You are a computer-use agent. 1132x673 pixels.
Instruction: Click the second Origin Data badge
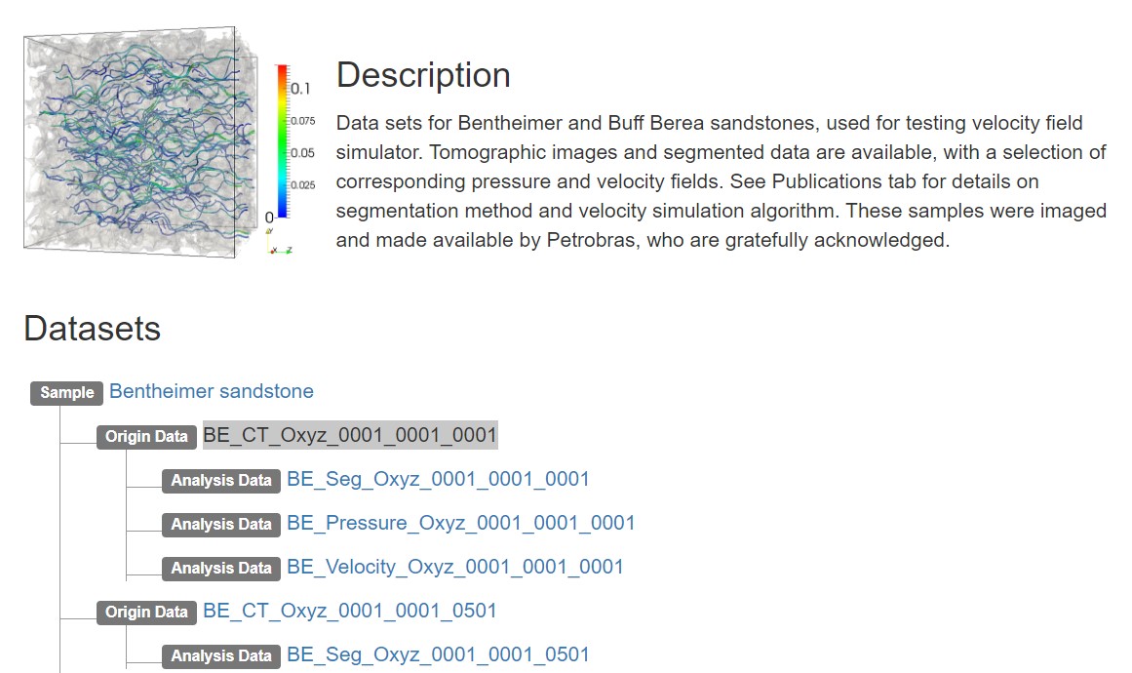(146, 613)
